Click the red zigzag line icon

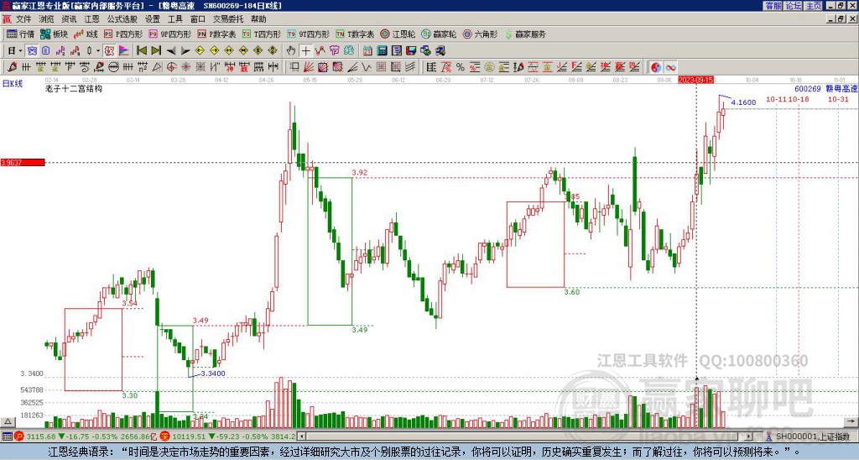(320, 51)
